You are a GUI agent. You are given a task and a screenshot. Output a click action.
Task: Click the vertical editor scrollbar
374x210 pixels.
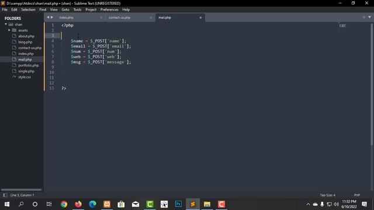click(x=372, y=85)
